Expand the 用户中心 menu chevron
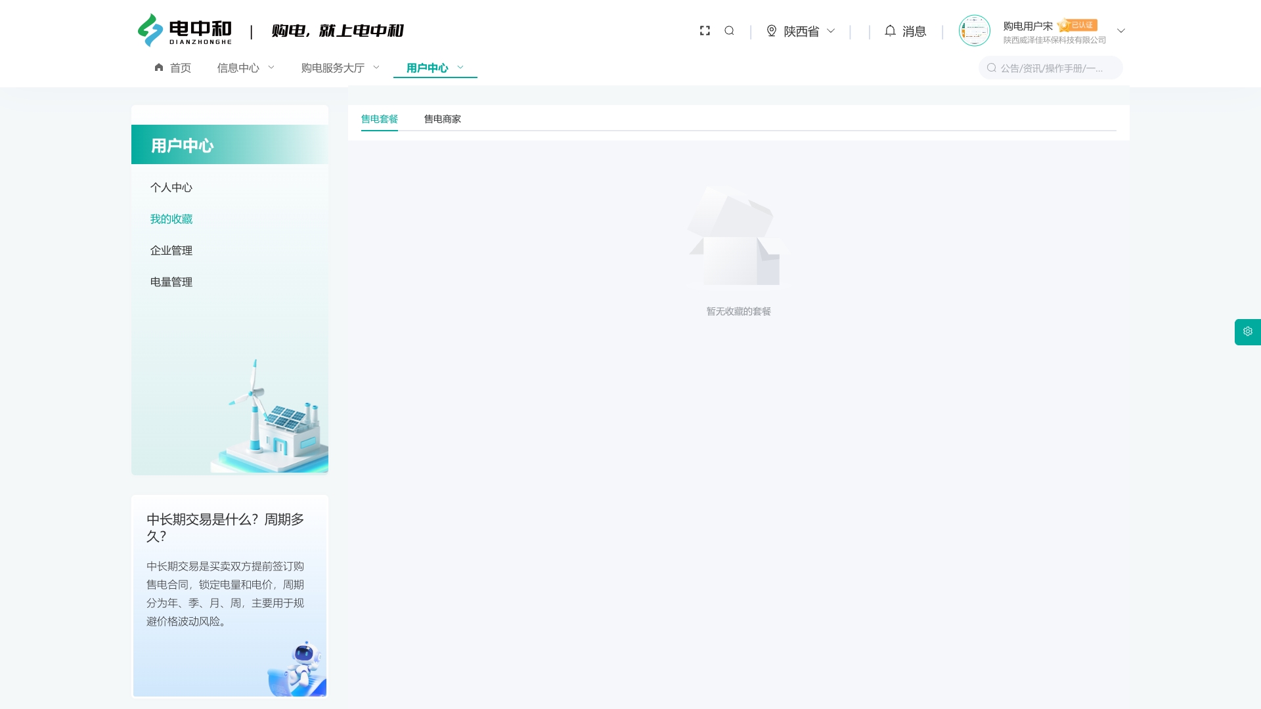This screenshot has height=709, width=1261. coord(460,67)
